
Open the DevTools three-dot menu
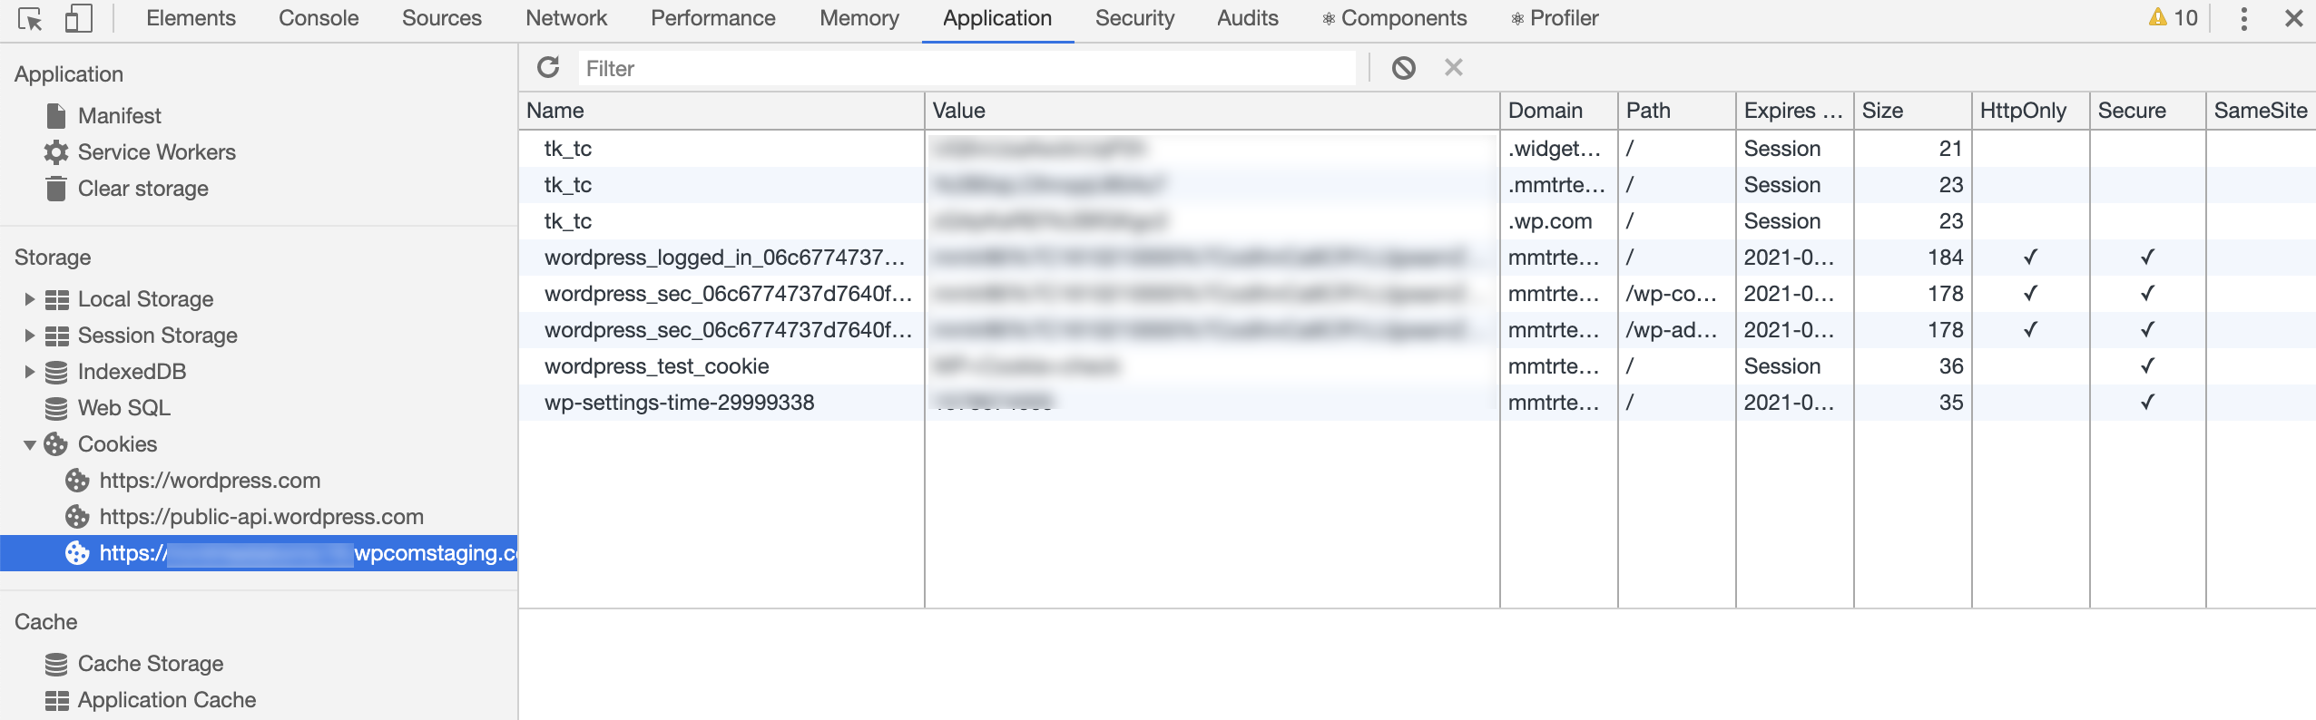click(2243, 18)
